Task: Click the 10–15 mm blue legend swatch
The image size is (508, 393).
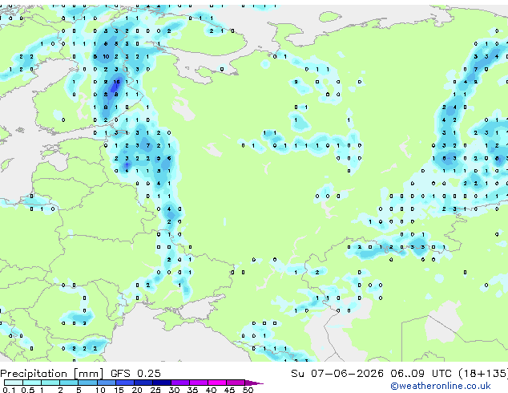Action: coord(107,383)
